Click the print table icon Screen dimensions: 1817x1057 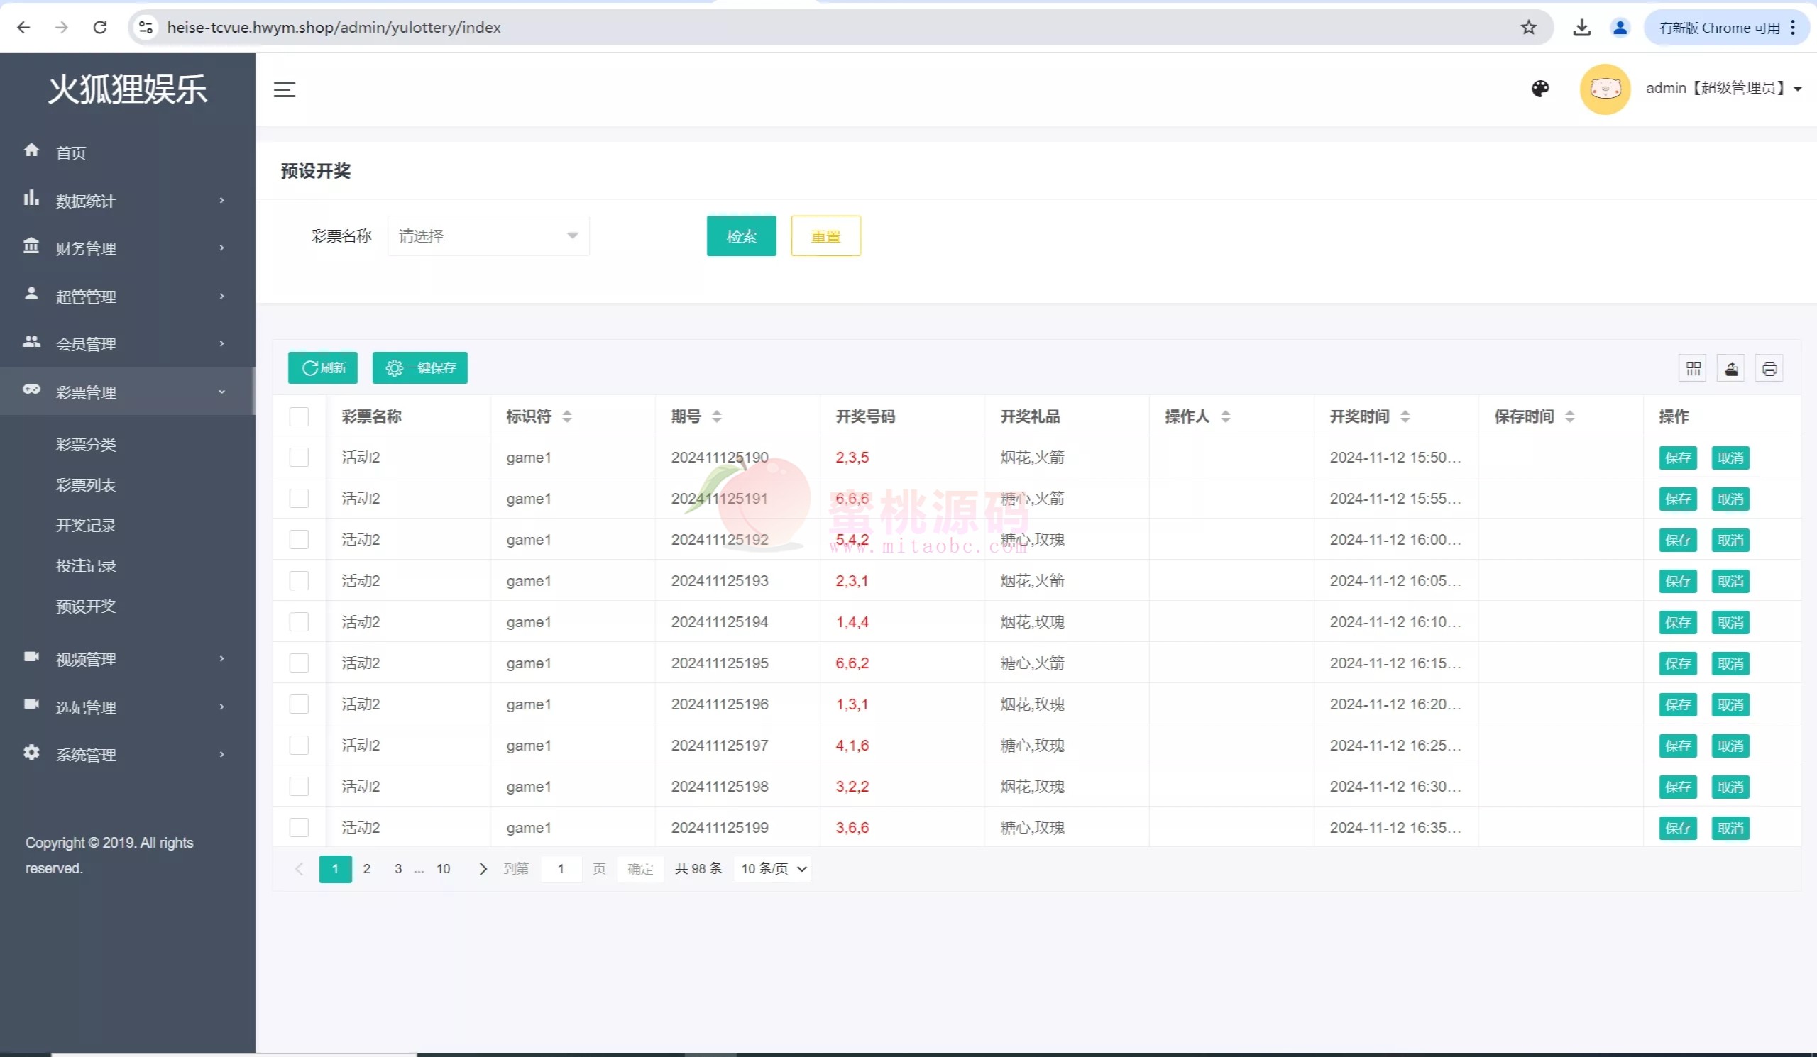click(x=1769, y=369)
